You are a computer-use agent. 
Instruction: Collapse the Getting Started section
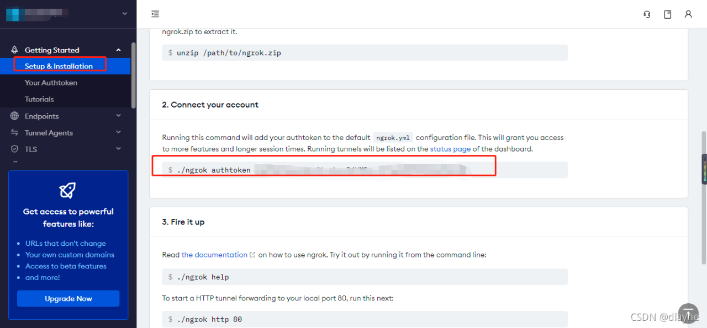click(118, 50)
